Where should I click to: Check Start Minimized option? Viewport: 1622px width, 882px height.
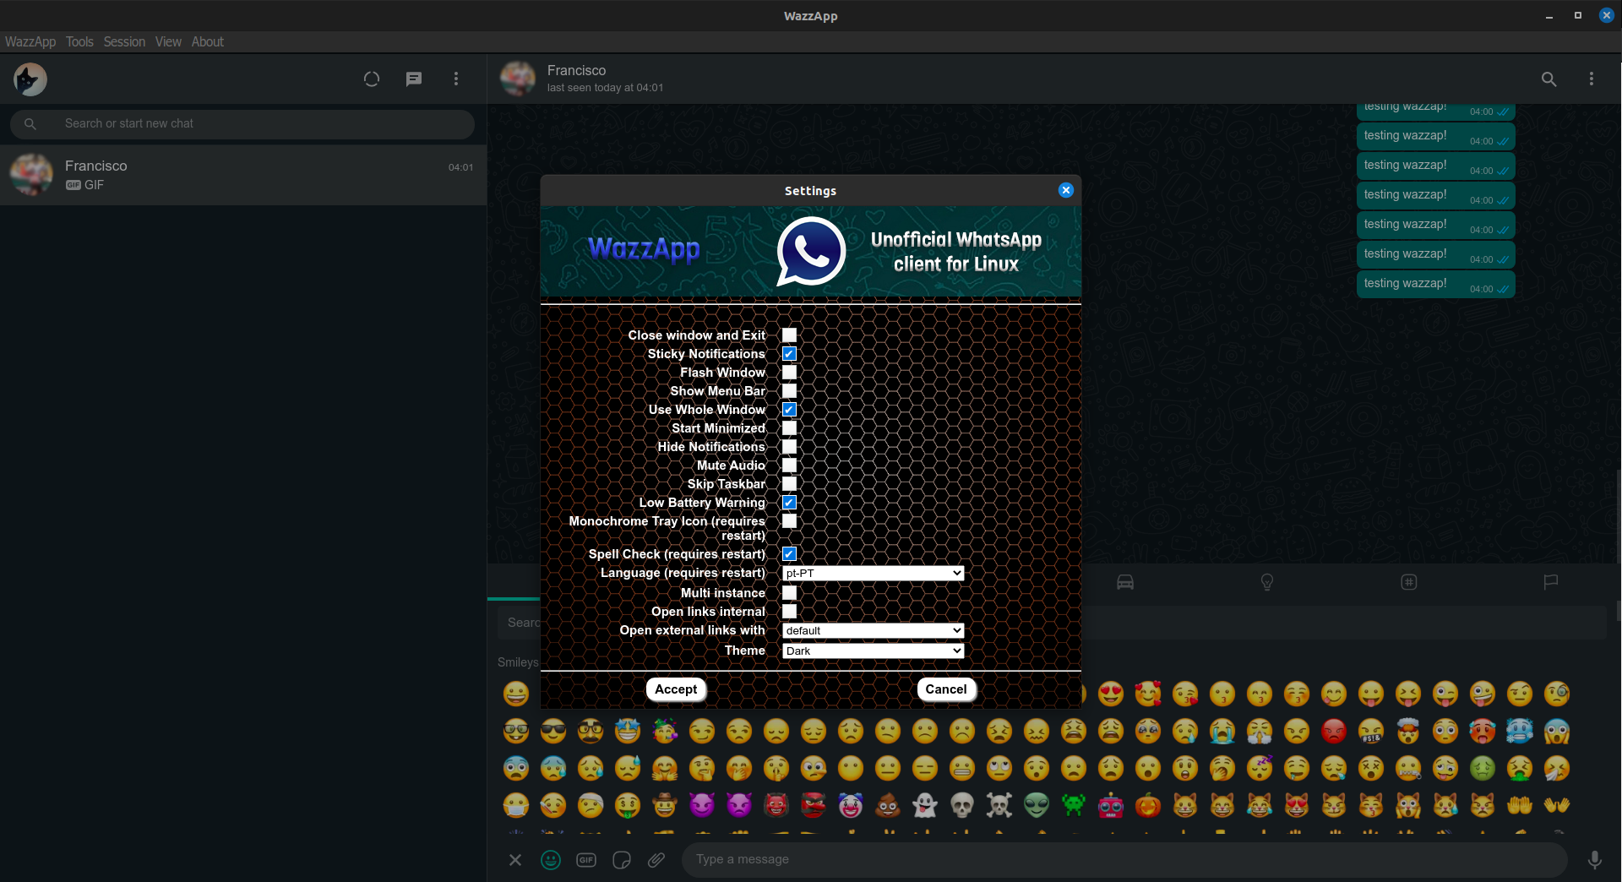click(789, 428)
